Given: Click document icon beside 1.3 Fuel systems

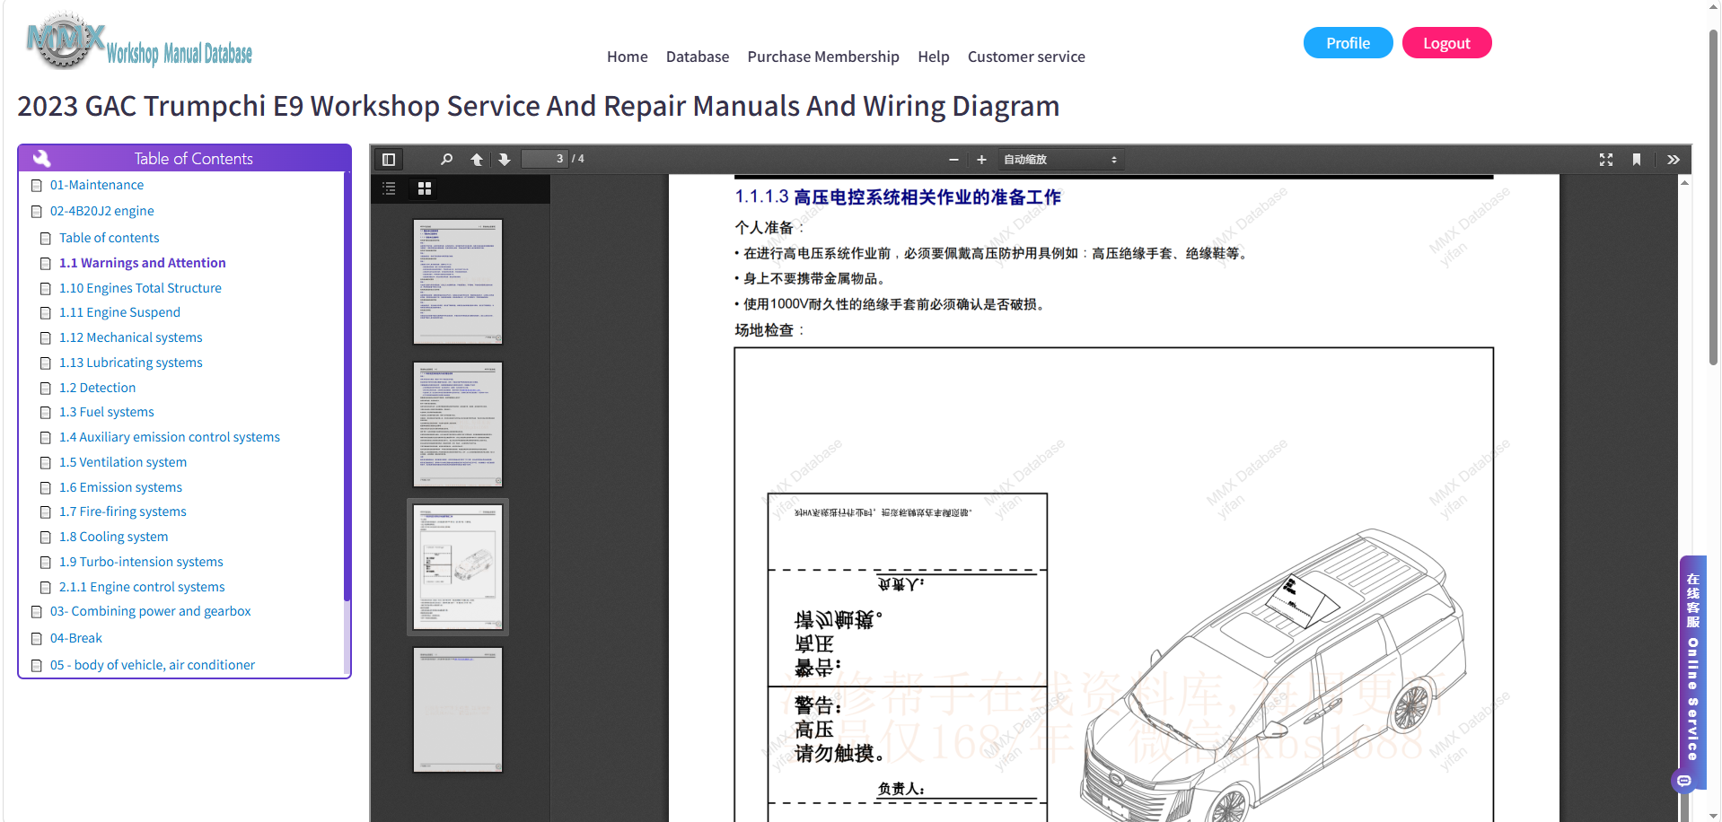Looking at the screenshot, I should pyautogui.click(x=46, y=413).
